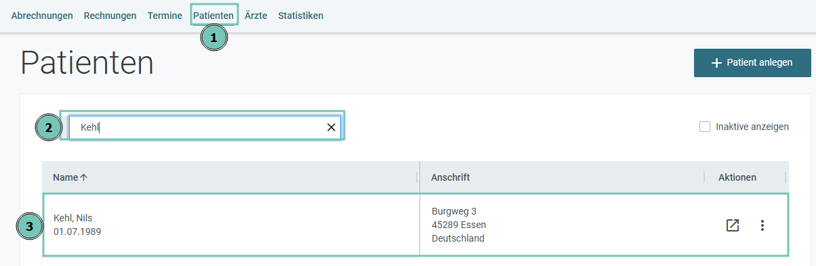Click the plus icon on Patient anlegen

tap(716, 63)
